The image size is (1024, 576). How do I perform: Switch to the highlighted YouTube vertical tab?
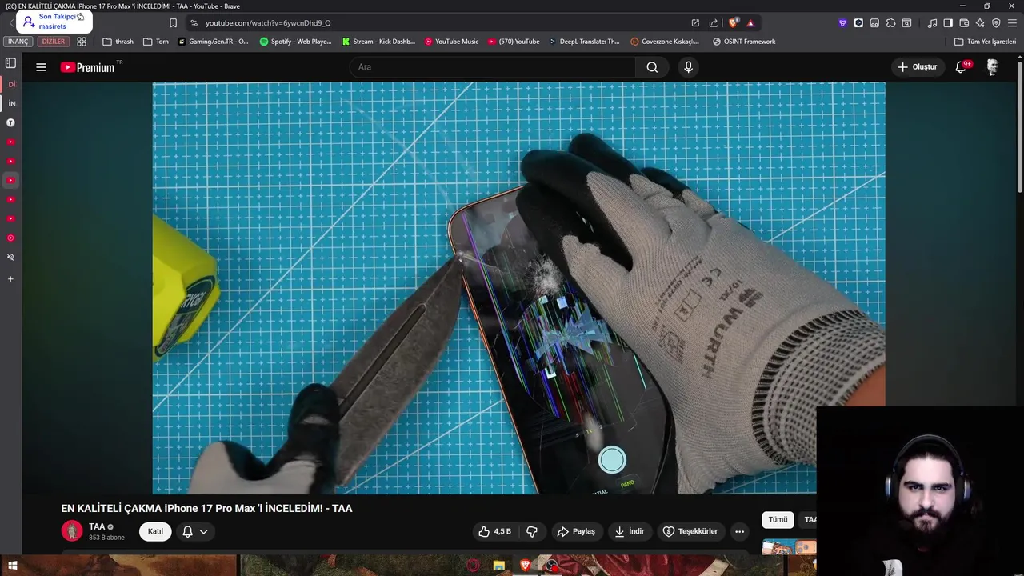click(x=10, y=180)
